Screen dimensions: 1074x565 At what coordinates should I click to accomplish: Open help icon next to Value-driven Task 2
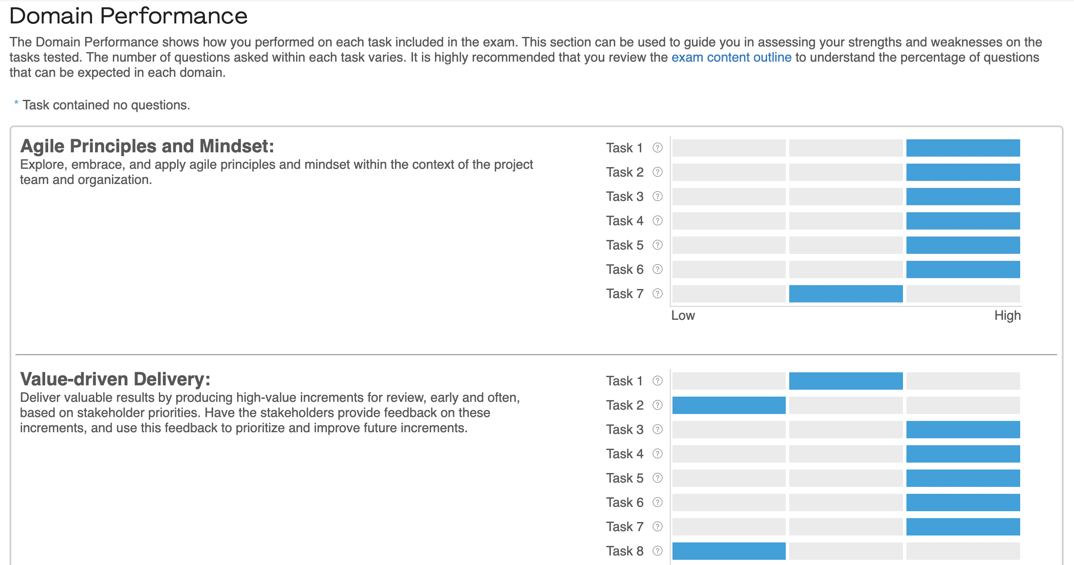(658, 405)
